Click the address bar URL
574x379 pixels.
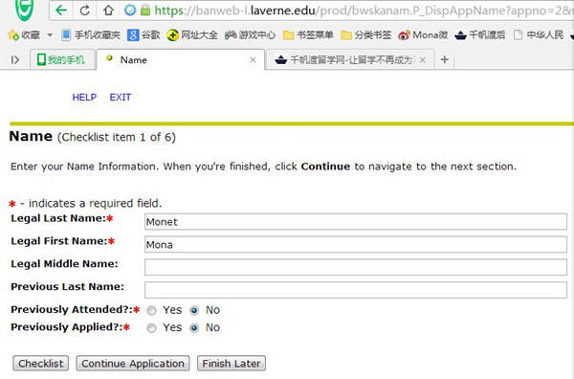click(x=363, y=11)
